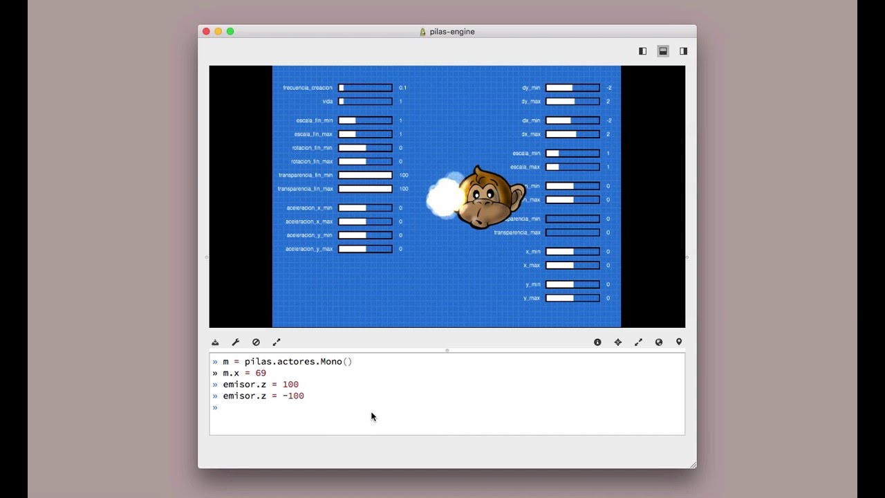This screenshot has width=885, height=498.
Task: Click the "0.1" frecuencia_creacion value
Action: pos(402,88)
